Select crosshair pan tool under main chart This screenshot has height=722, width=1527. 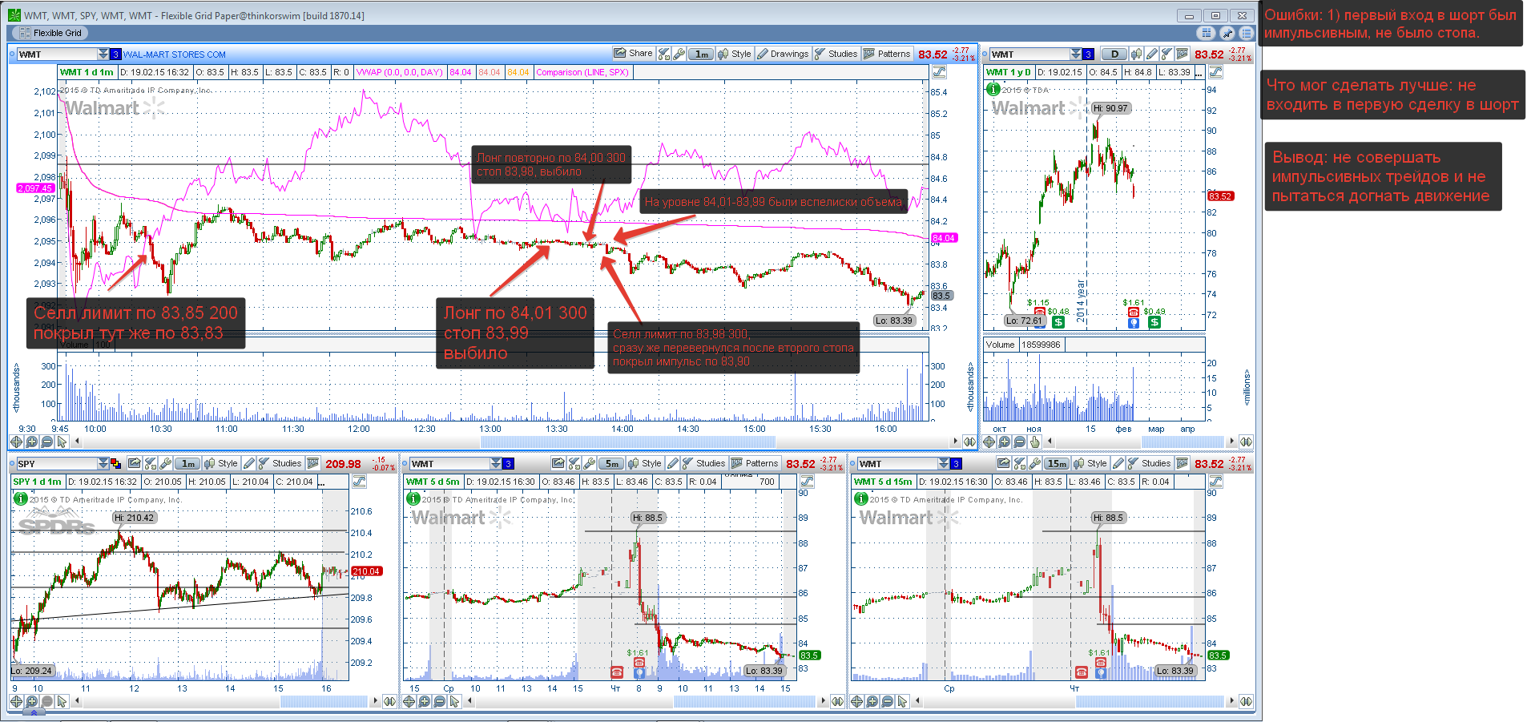click(x=16, y=442)
